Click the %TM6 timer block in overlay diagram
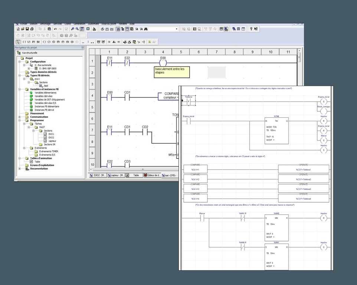The height and width of the screenshot is (285, 357). 276,131
